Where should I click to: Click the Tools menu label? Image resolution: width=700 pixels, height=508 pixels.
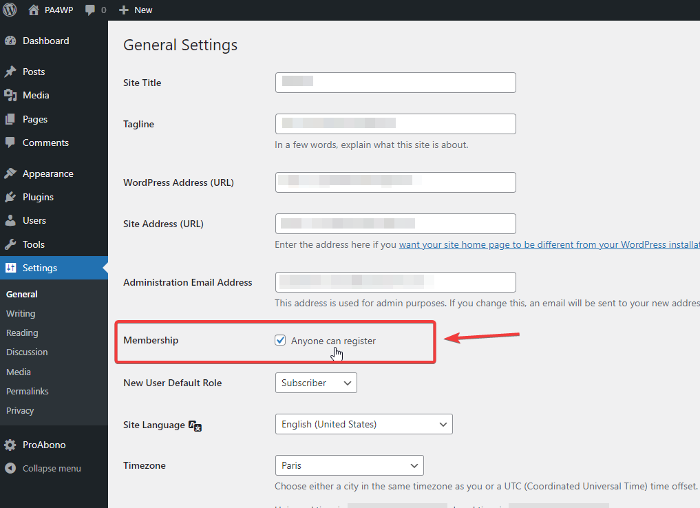coord(34,244)
